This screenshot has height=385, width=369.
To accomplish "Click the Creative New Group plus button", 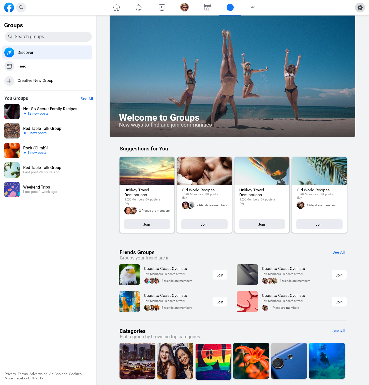I will (x=9, y=81).
